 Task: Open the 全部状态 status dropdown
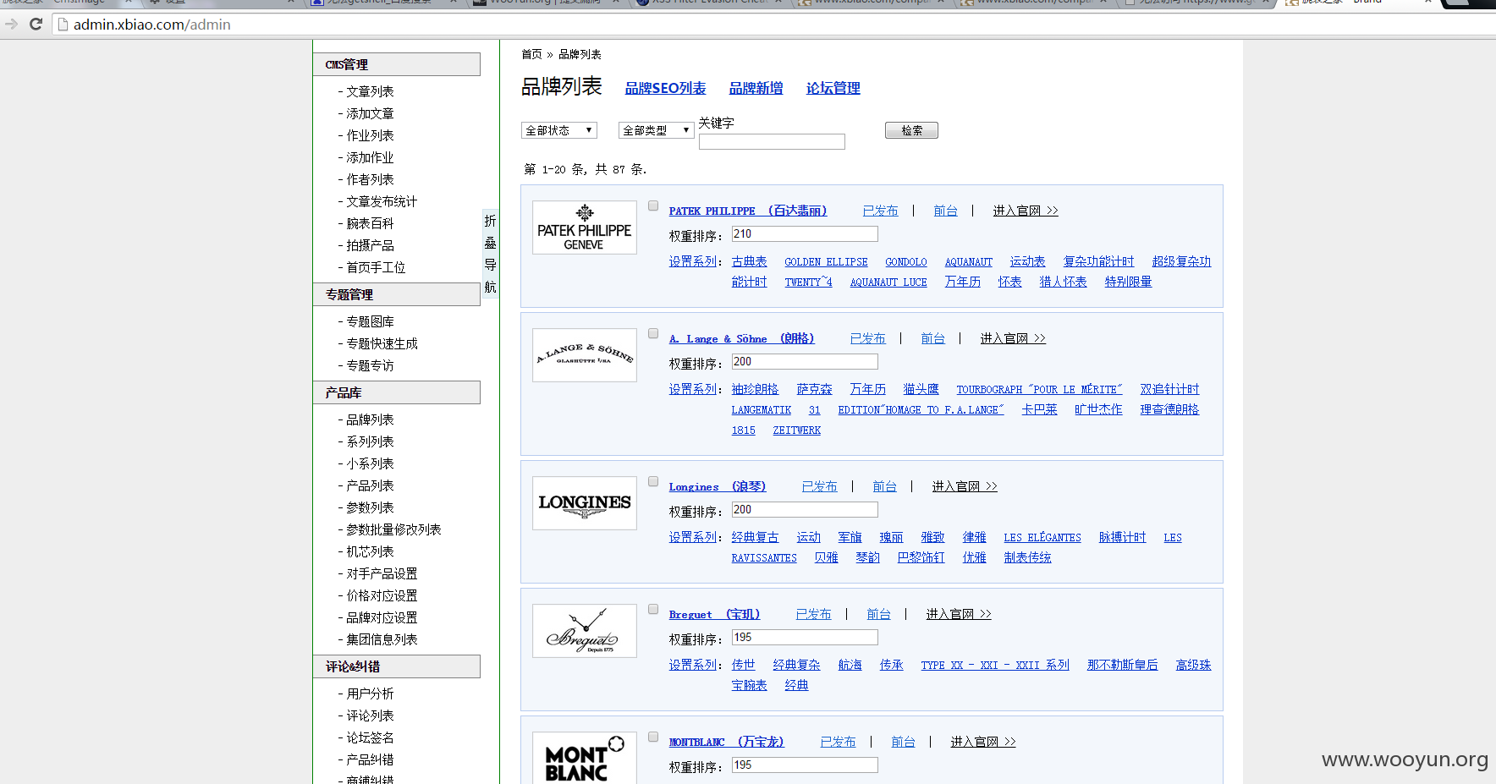click(559, 130)
